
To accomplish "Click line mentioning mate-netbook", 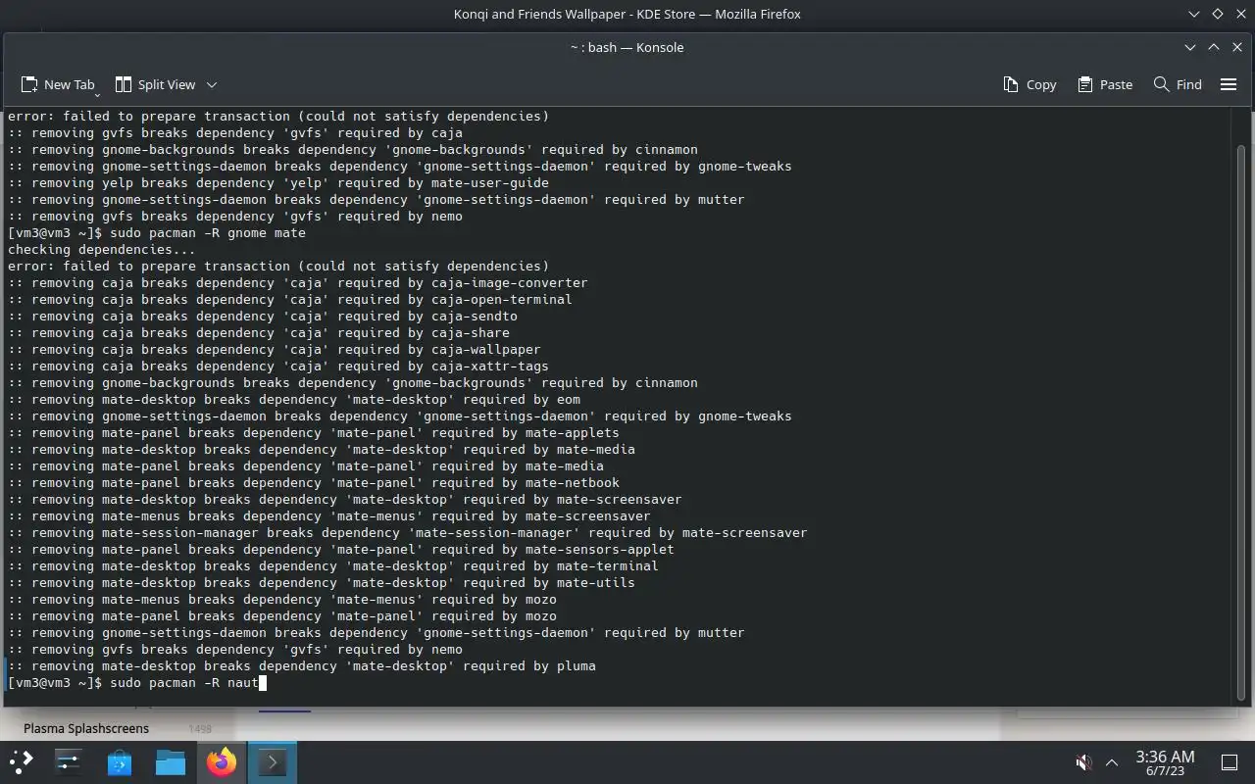I will (314, 482).
